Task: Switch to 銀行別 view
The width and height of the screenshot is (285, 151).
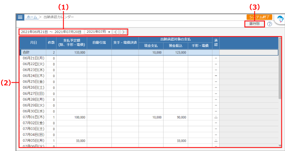Action: pyautogui.click(x=255, y=24)
